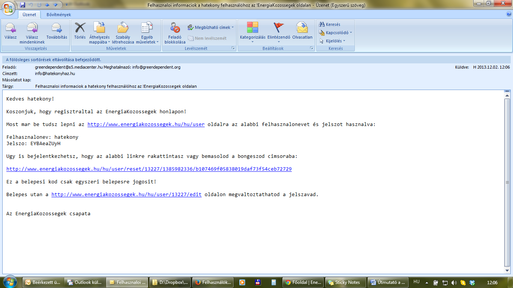Reply to all with Válasz mindenkinek
The image size is (513, 288).
[32, 33]
